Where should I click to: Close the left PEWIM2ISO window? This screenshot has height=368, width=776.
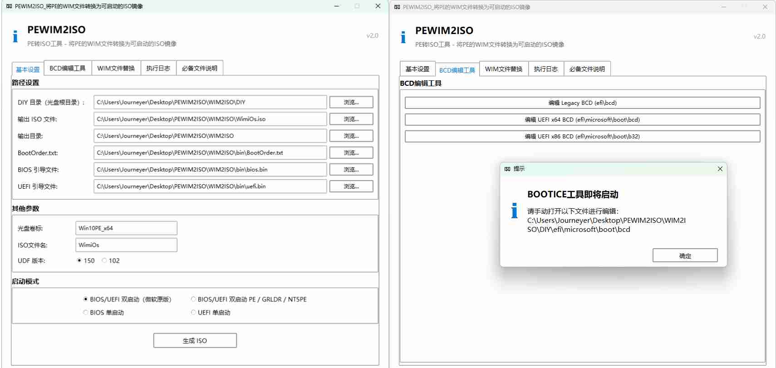[x=378, y=6]
